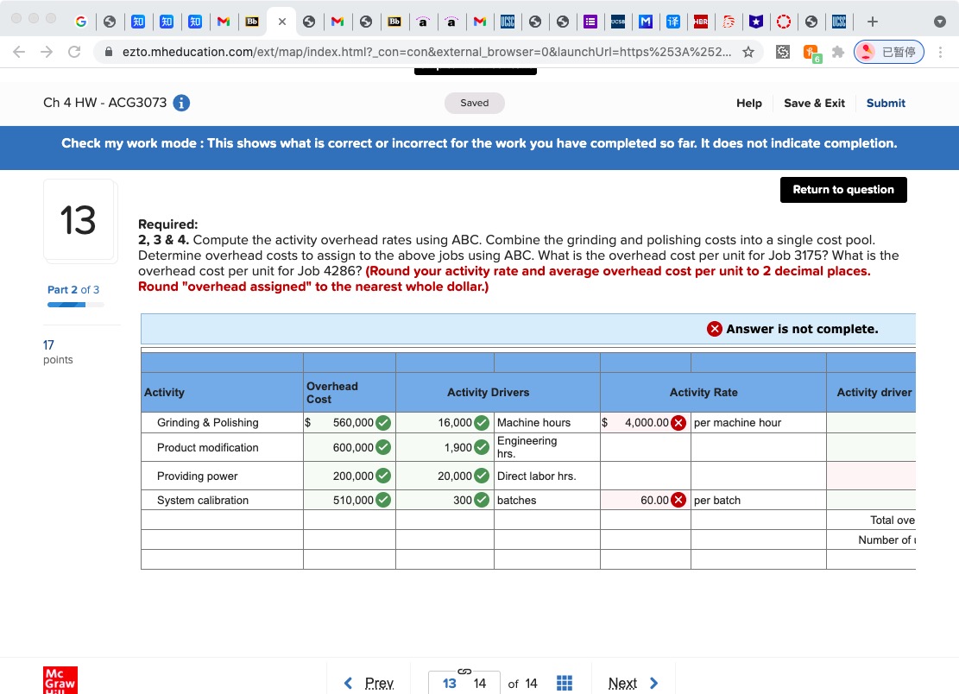Screen dimensions: 959x694
Task: Open a new browser tab with plus
Action: click(873, 22)
